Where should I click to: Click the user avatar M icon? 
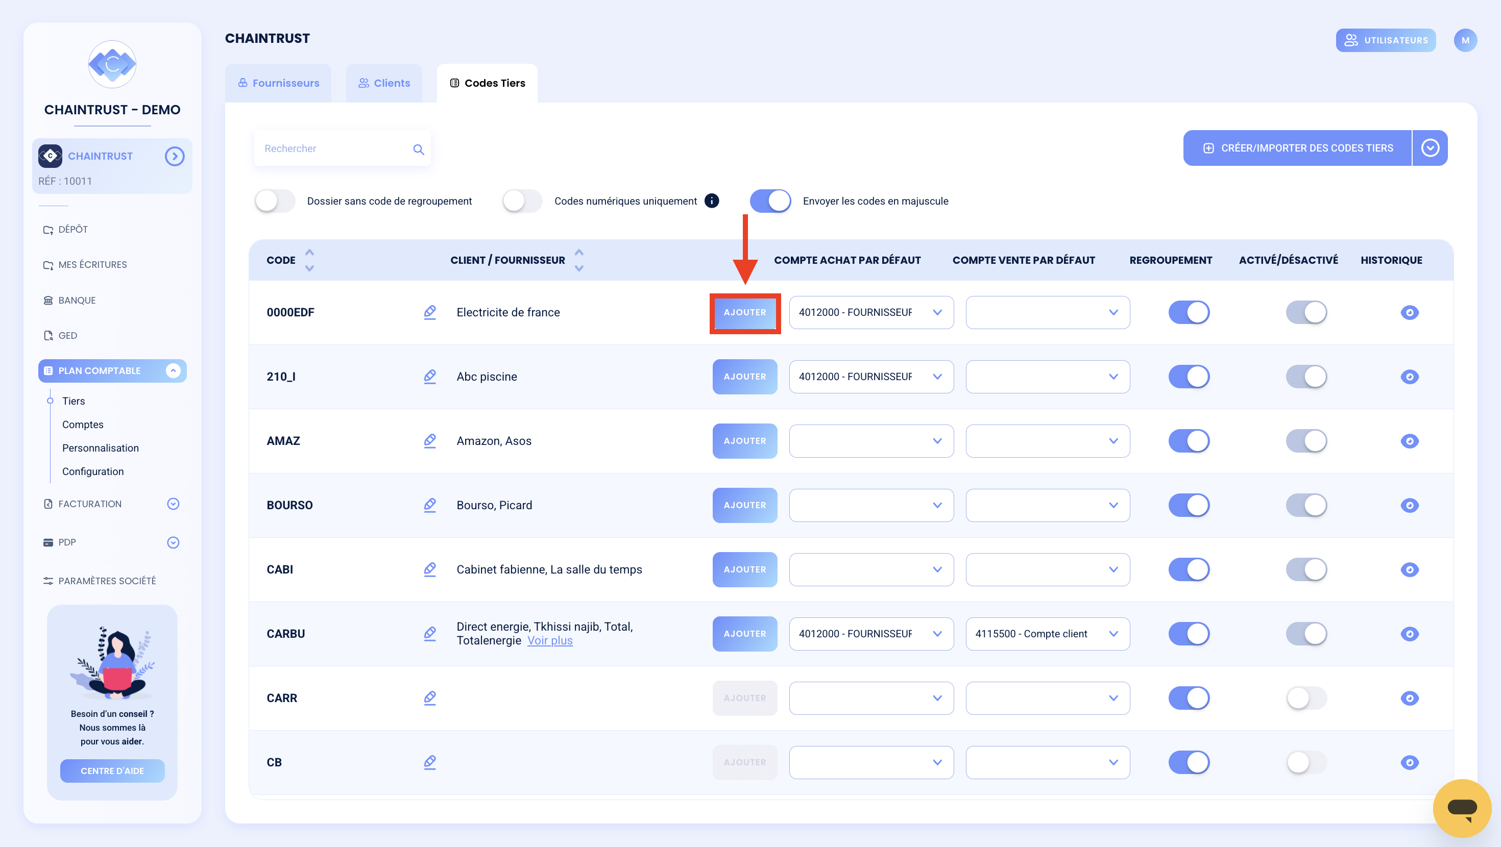(x=1465, y=40)
